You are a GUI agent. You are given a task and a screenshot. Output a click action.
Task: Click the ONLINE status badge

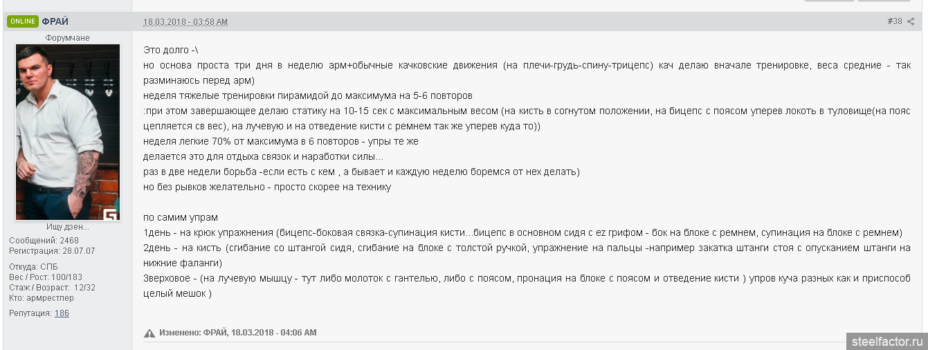pyautogui.click(x=23, y=21)
